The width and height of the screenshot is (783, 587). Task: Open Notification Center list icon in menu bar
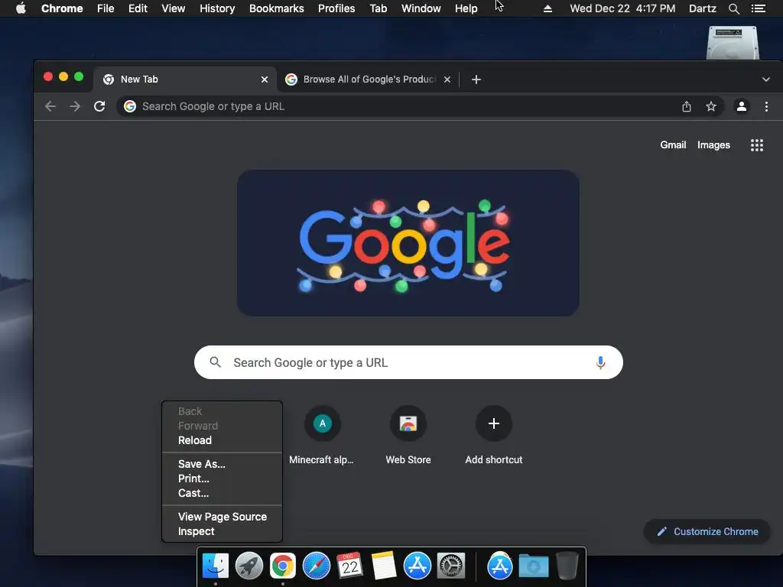758,8
